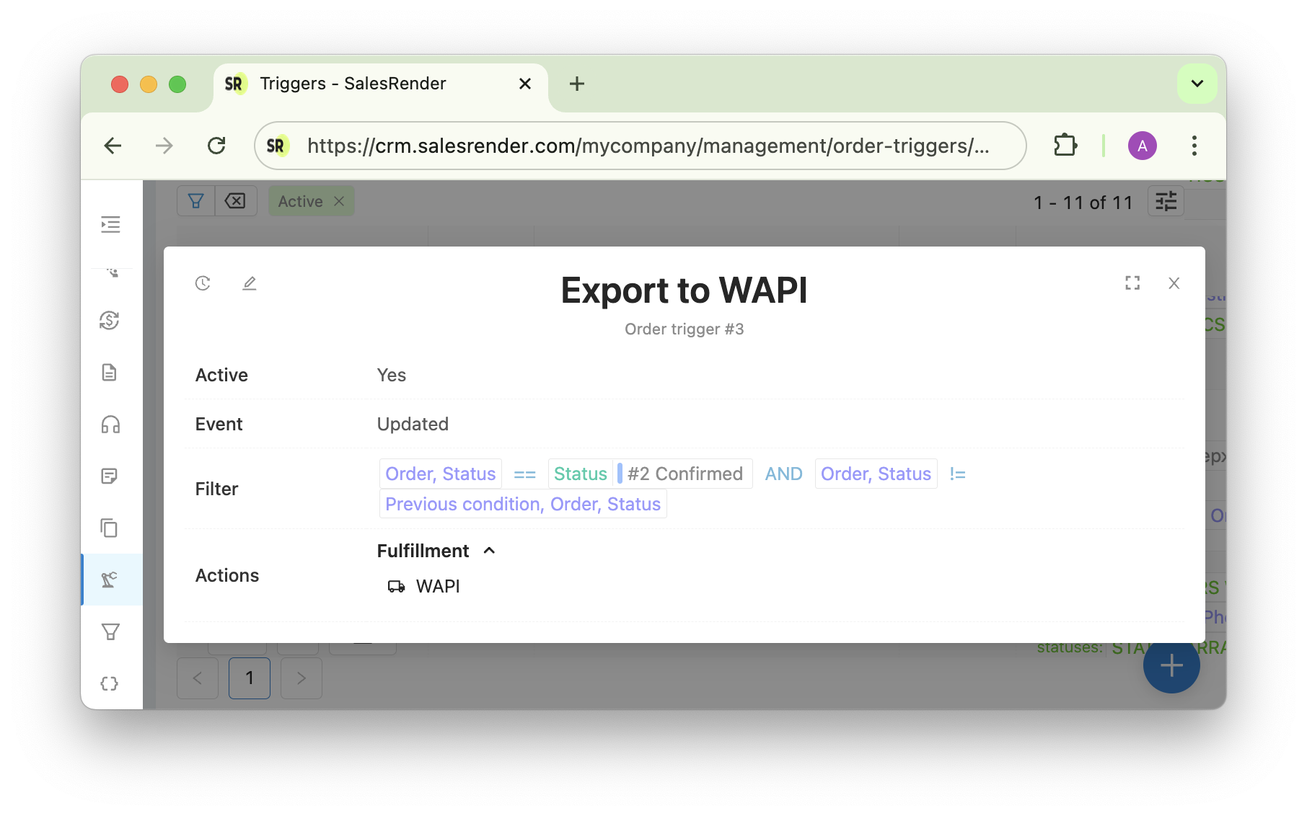The height and width of the screenshot is (816, 1307).
Task: Close the Triggers - SalesRender tab
Action: (x=525, y=84)
